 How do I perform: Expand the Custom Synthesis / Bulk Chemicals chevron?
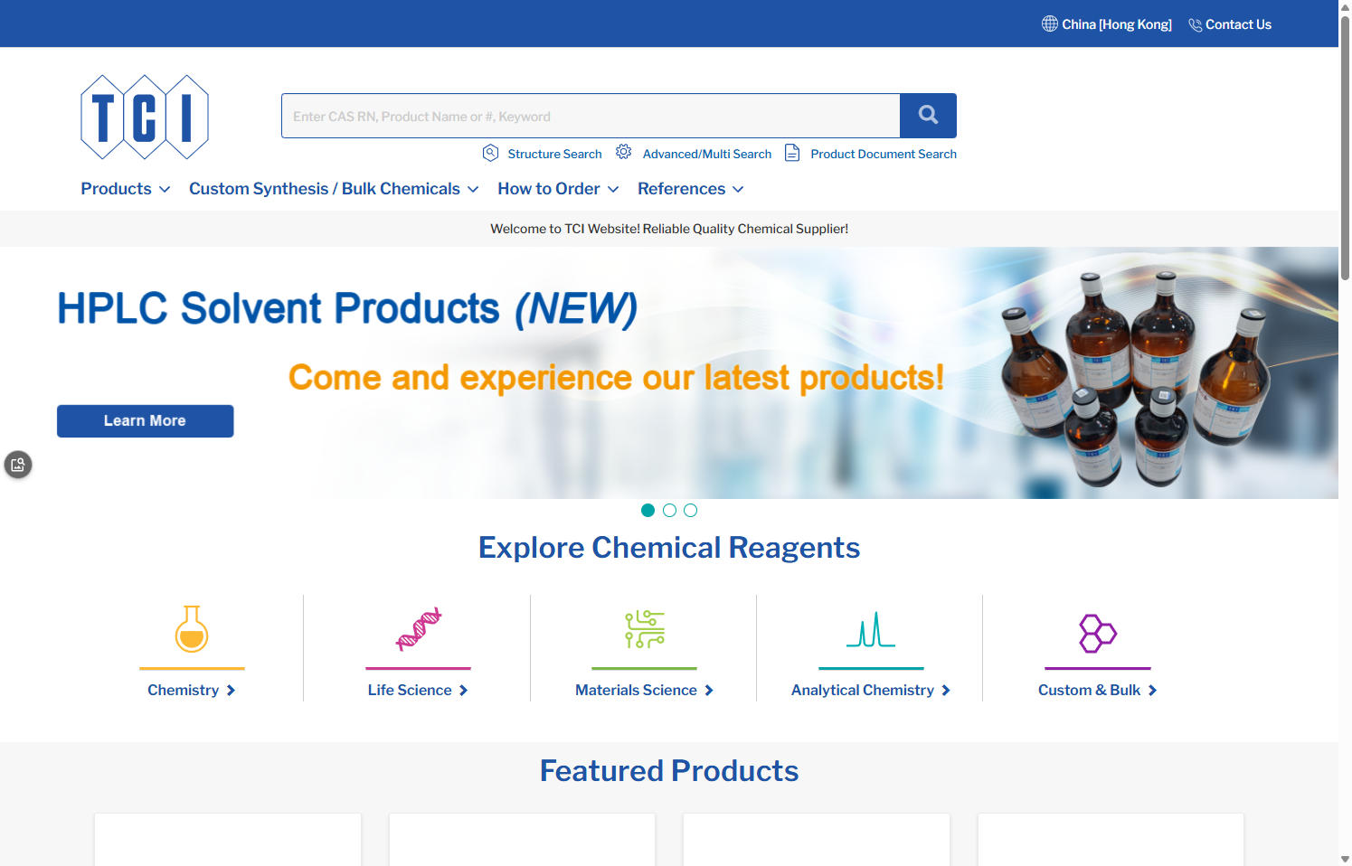pyautogui.click(x=473, y=189)
